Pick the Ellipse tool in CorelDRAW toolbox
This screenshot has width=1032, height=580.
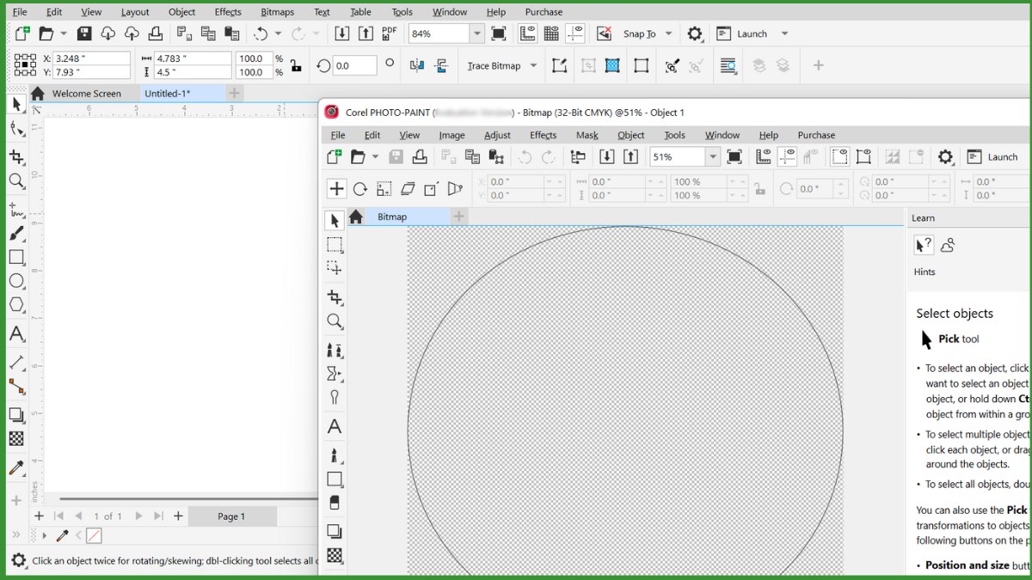point(16,281)
